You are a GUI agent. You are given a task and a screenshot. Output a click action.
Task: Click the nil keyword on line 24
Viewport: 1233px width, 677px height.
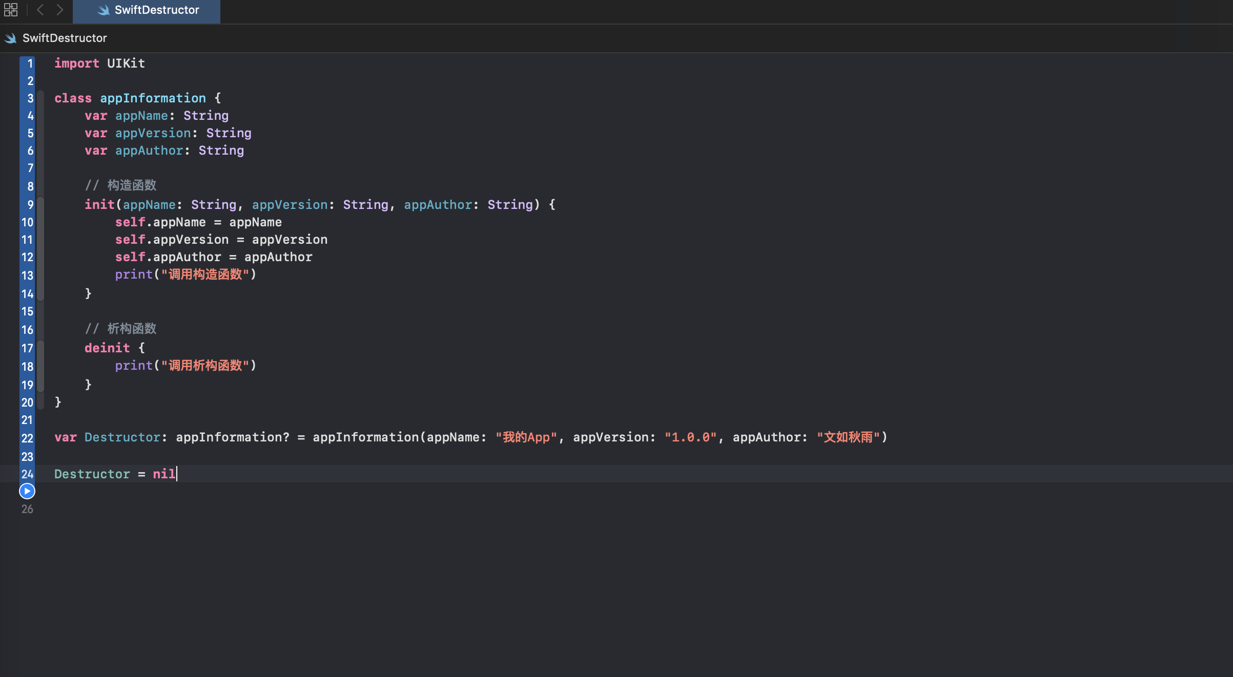coord(163,474)
